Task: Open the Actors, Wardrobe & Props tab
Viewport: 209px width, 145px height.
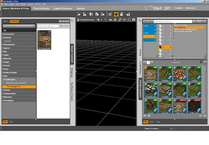Action: [16, 8]
